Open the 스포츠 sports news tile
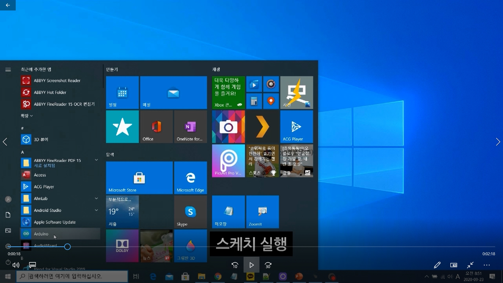 263,161
